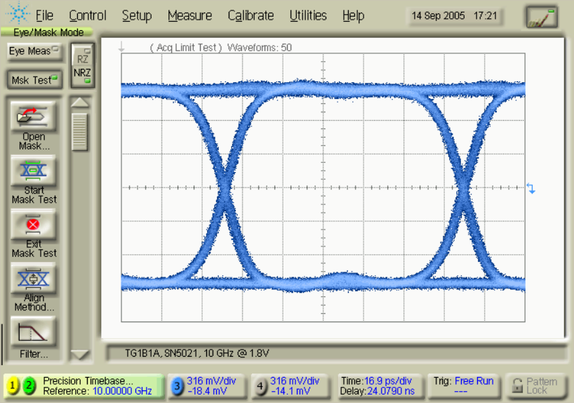Click the down-arrow marker at graph top left
574x403 pixels.
tap(121, 47)
